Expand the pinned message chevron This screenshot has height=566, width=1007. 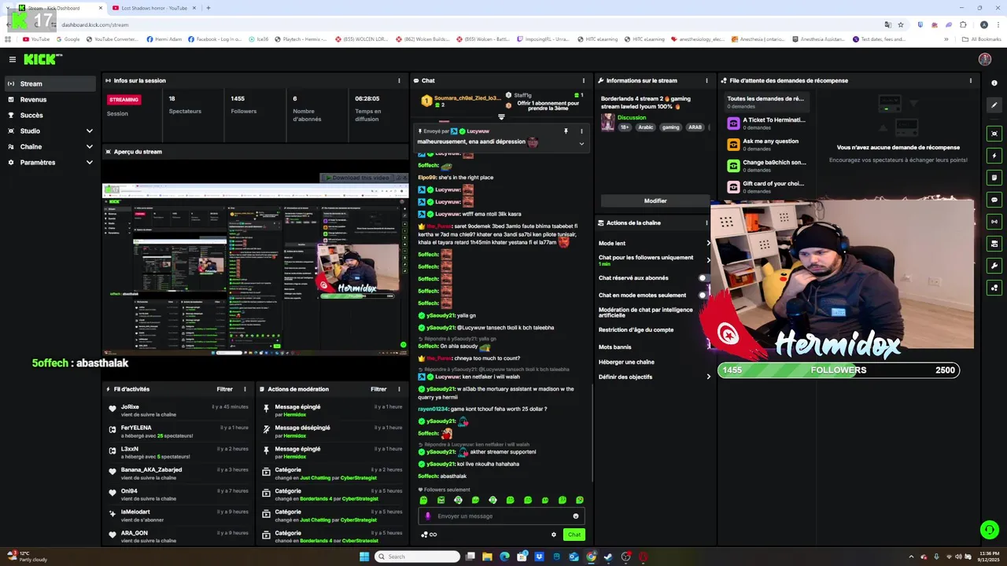581,143
